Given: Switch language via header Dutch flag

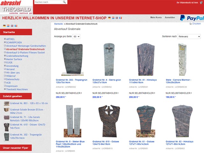Looking at the screenshot, I should (x=113, y=18).
